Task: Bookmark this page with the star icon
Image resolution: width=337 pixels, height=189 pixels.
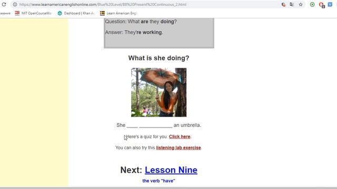Action: click(x=301, y=4)
